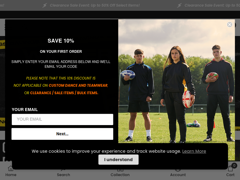Select the Home label in navigation

[x=11, y=175]
